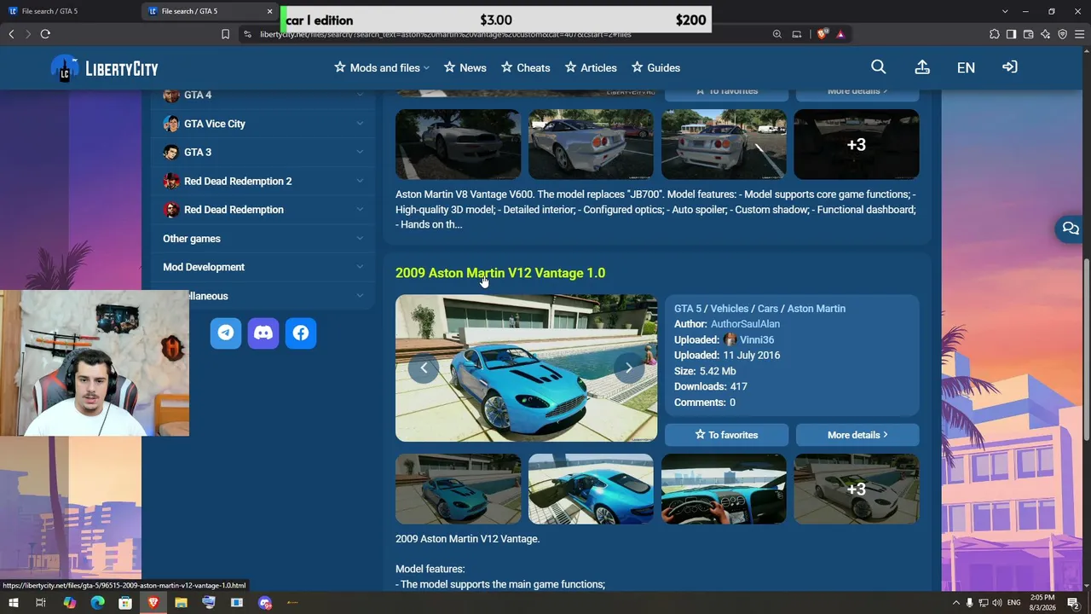Image resolution: width=1091 pixels, height=614 pixels.
Task: Show next image in Aston Martin V12 slider
Action: pyautogui.click(x=629, y=368)
